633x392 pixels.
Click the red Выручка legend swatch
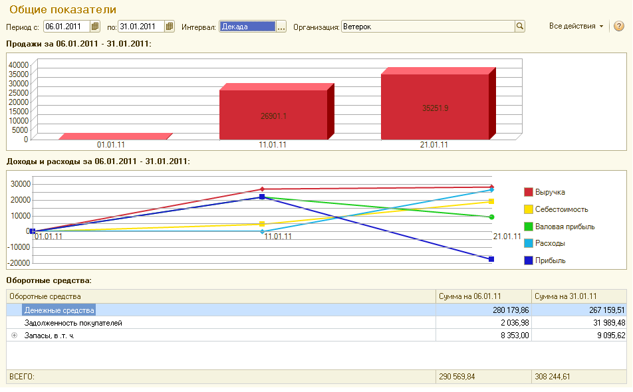tap(529, 192)
